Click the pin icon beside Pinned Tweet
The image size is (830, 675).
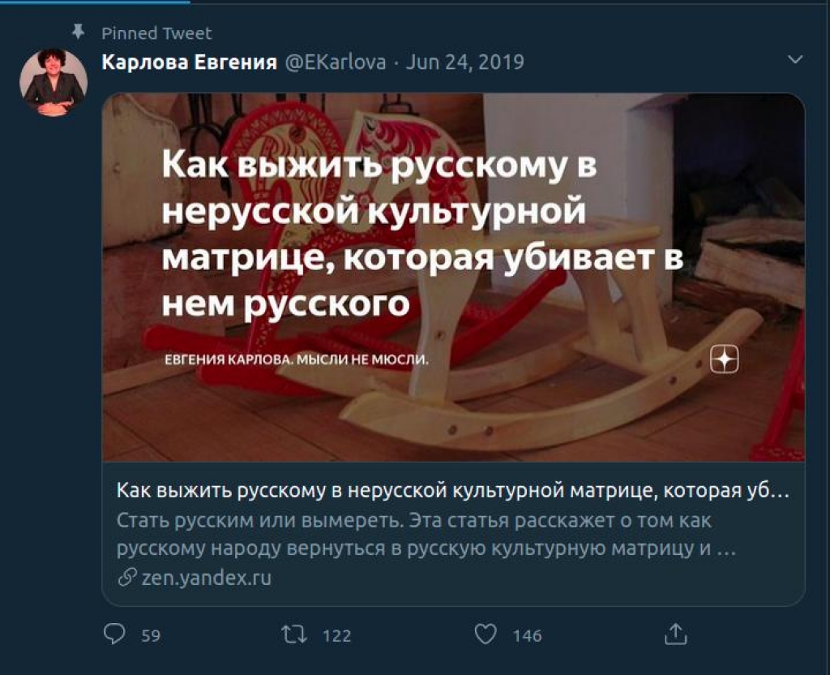[79, 32]
